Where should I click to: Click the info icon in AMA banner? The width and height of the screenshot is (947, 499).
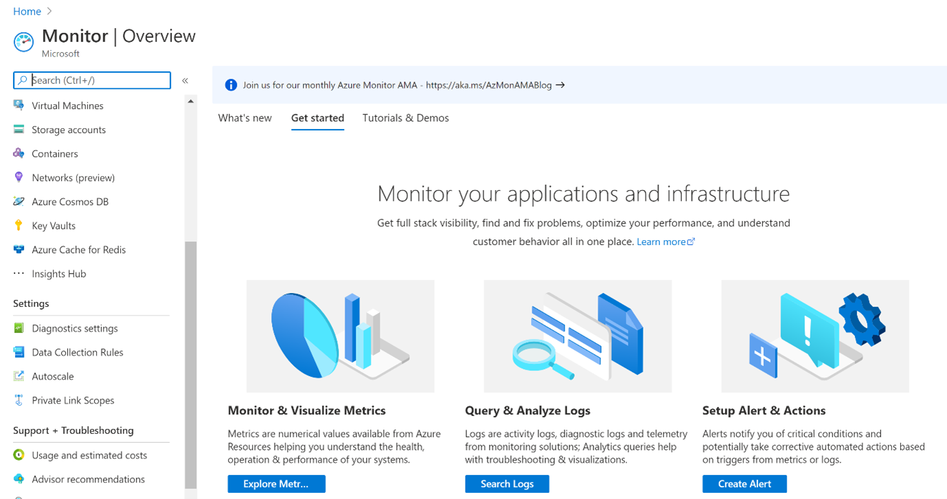coord(231,85)
